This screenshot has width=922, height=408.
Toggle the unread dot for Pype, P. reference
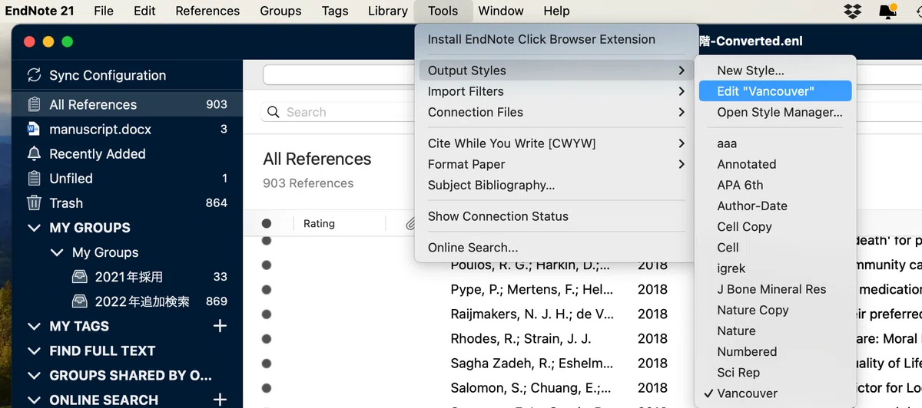[267, 289]
